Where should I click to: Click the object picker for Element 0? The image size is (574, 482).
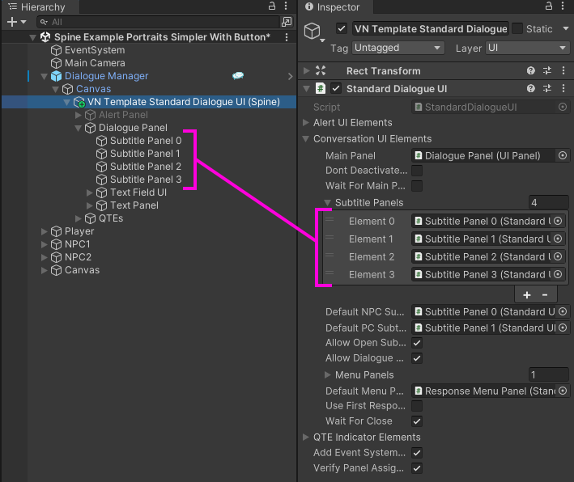(558, 221)
